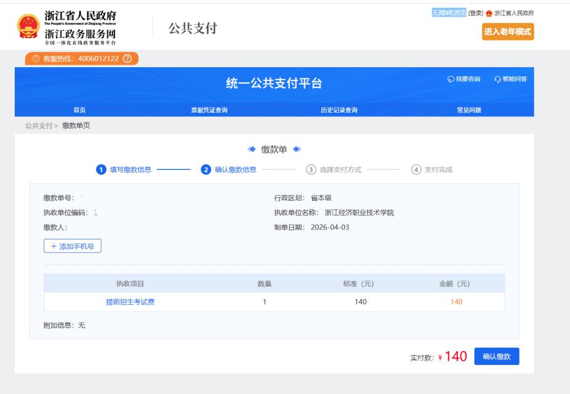
Task: Open the 提前招生考试费 fee item link
Action: point(130,302)
